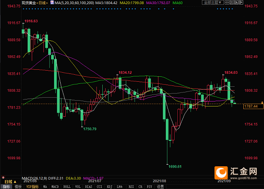Click the 1750.79 low price marker

[x=90, y=129]
